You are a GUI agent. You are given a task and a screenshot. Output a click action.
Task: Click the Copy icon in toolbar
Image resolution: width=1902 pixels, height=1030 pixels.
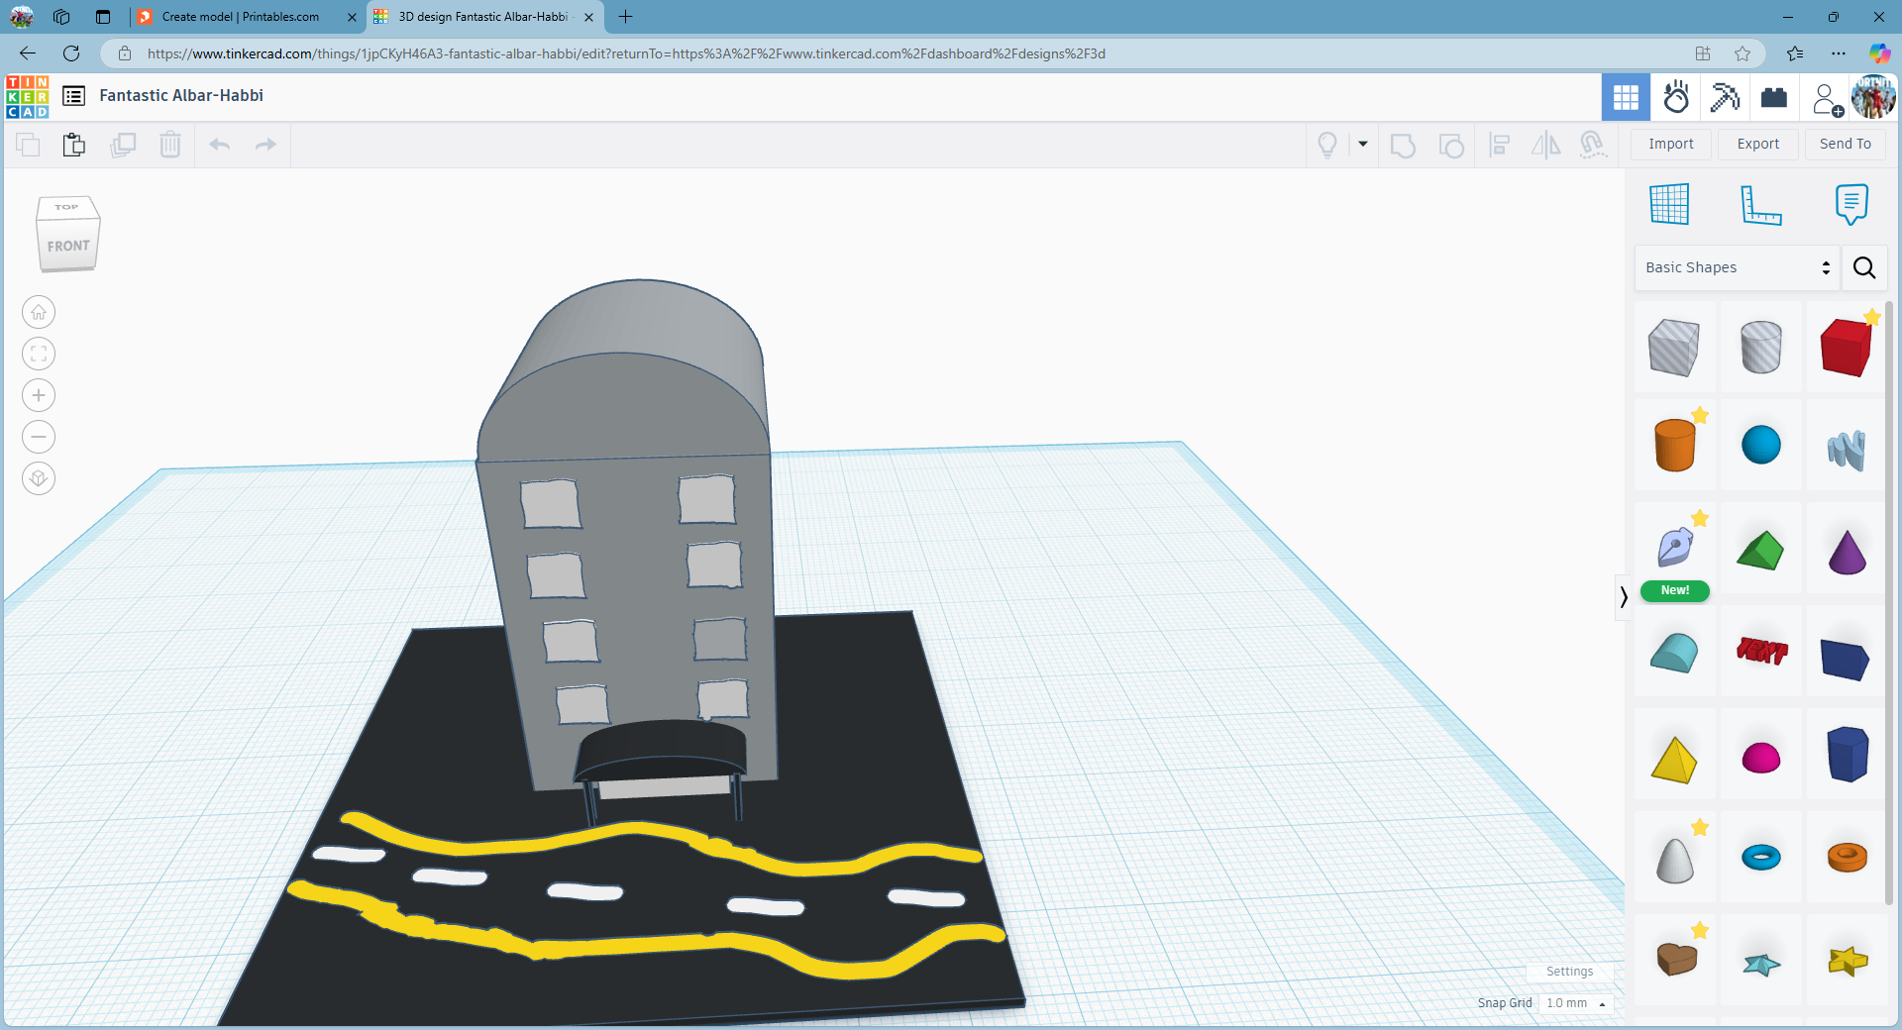tap(28, 145)
